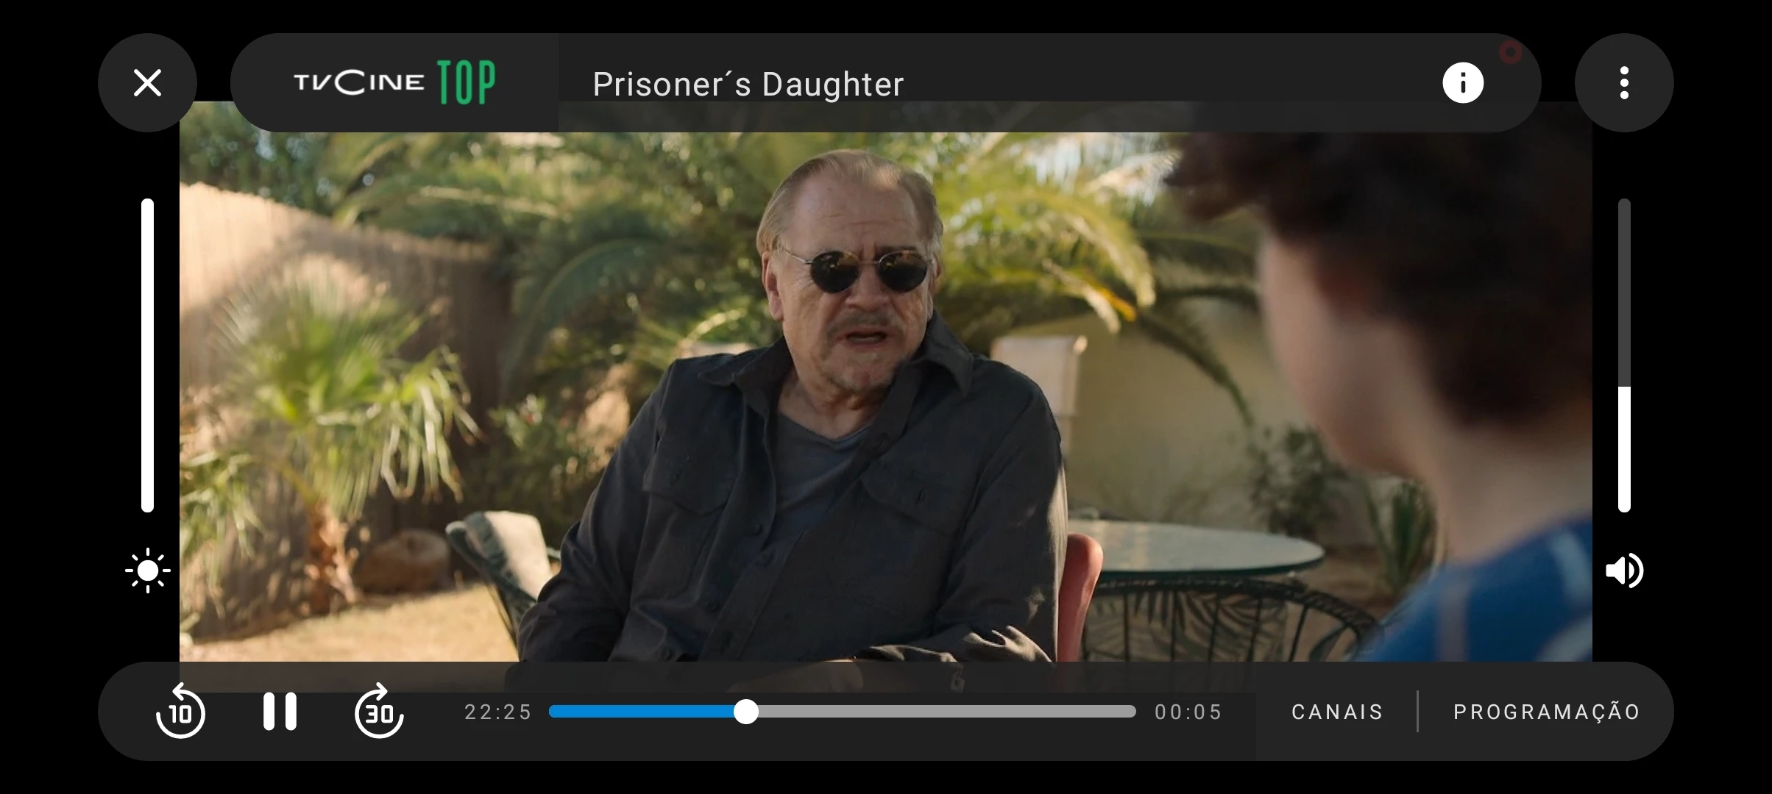Click the elapsed time 22:25 label
The image size is (1772, 794).
(x=497, y=712)
